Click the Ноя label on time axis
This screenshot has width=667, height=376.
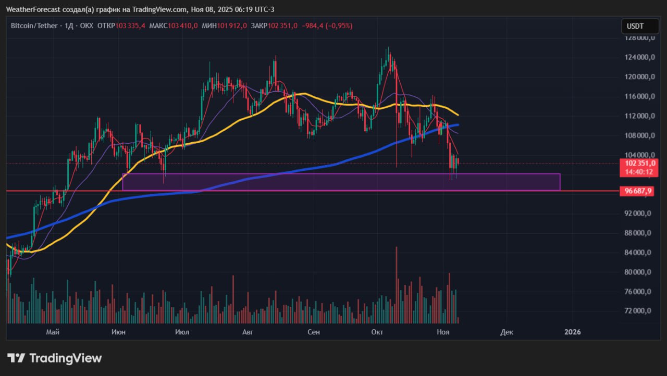point(443,332)
